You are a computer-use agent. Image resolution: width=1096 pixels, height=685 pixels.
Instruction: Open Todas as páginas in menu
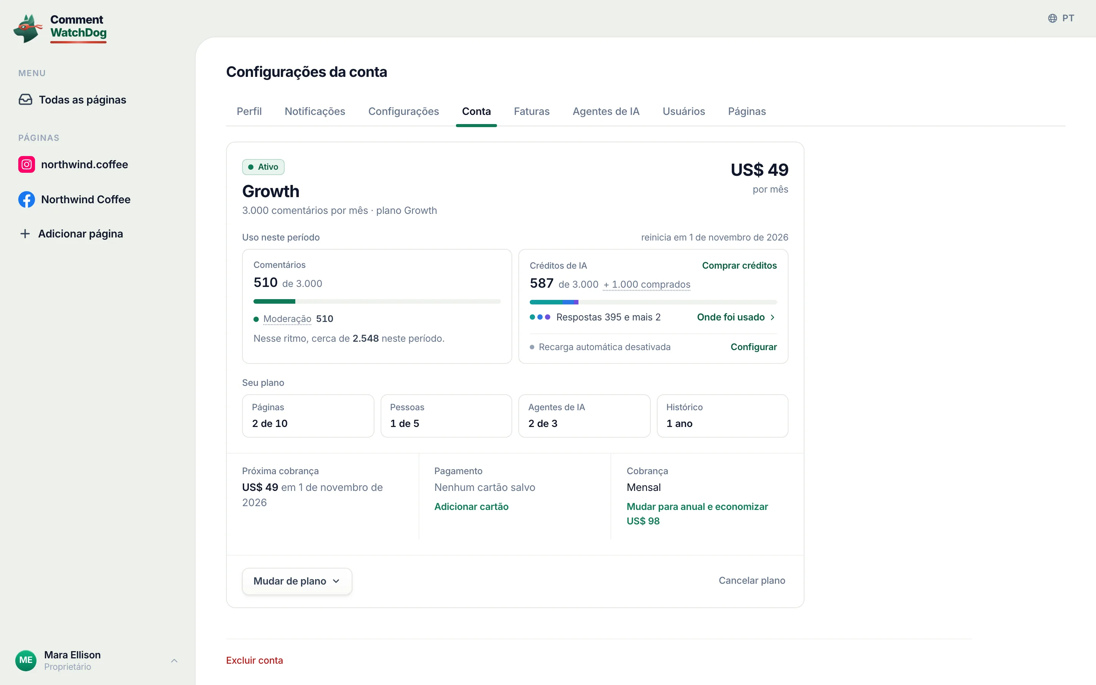tap(72, 100)
